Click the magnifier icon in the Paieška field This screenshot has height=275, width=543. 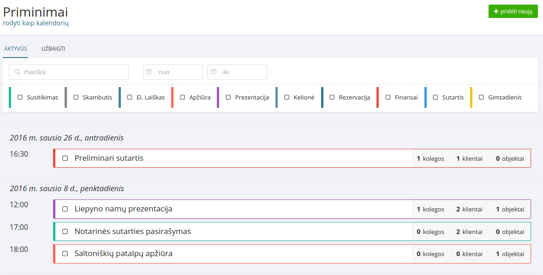[17, 72]
